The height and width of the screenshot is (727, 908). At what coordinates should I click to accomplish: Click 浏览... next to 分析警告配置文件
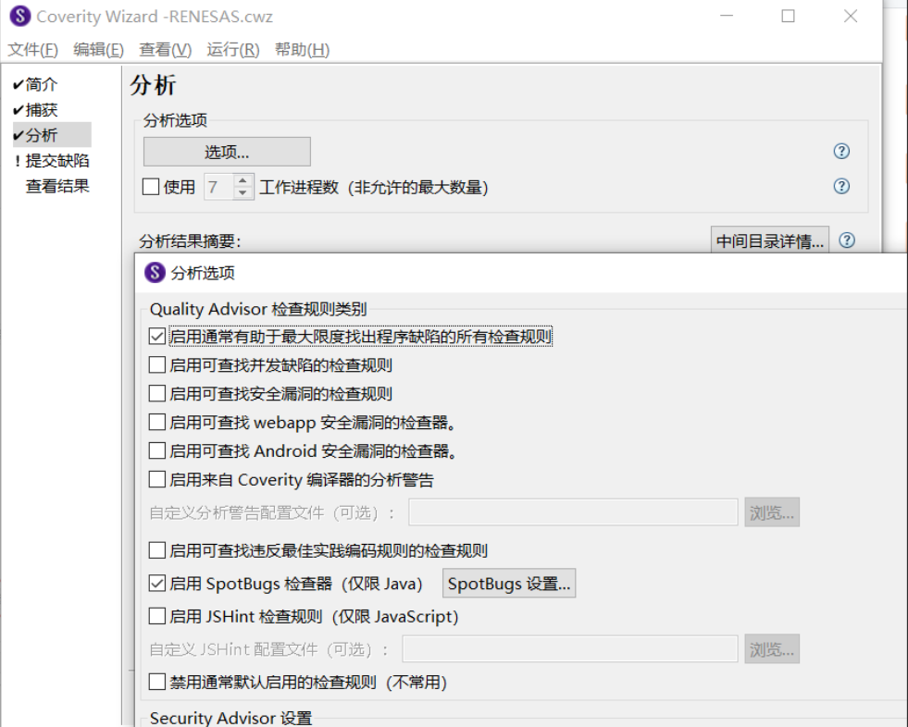tap(772, 512)
